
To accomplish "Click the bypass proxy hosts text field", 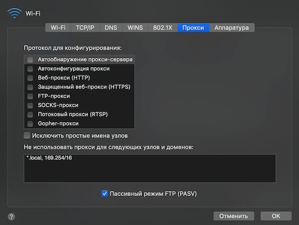I will click(149, 168).
